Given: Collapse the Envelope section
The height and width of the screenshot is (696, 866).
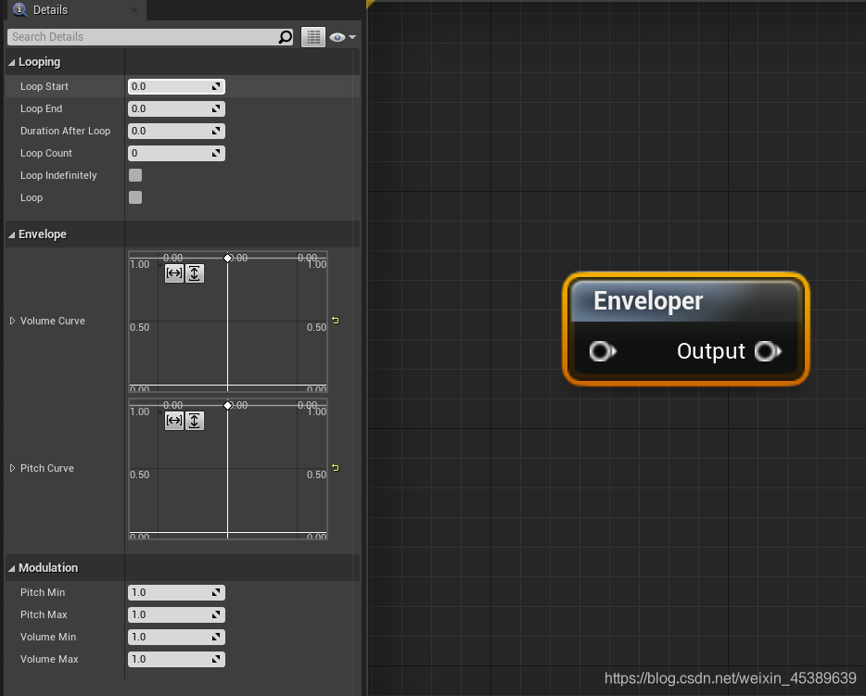Looking at the screenshot, I should point(12,234).
